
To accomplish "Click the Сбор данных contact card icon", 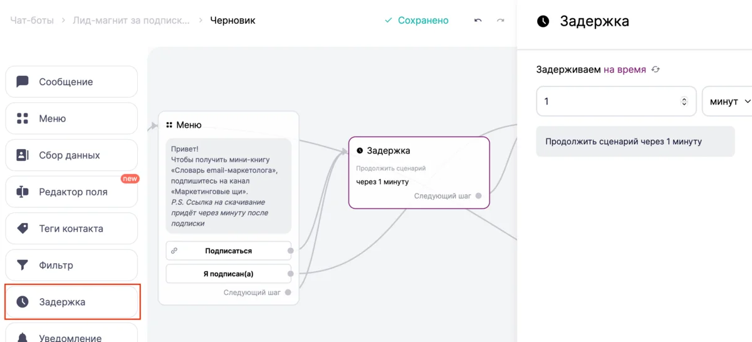I will coord(23,155).
